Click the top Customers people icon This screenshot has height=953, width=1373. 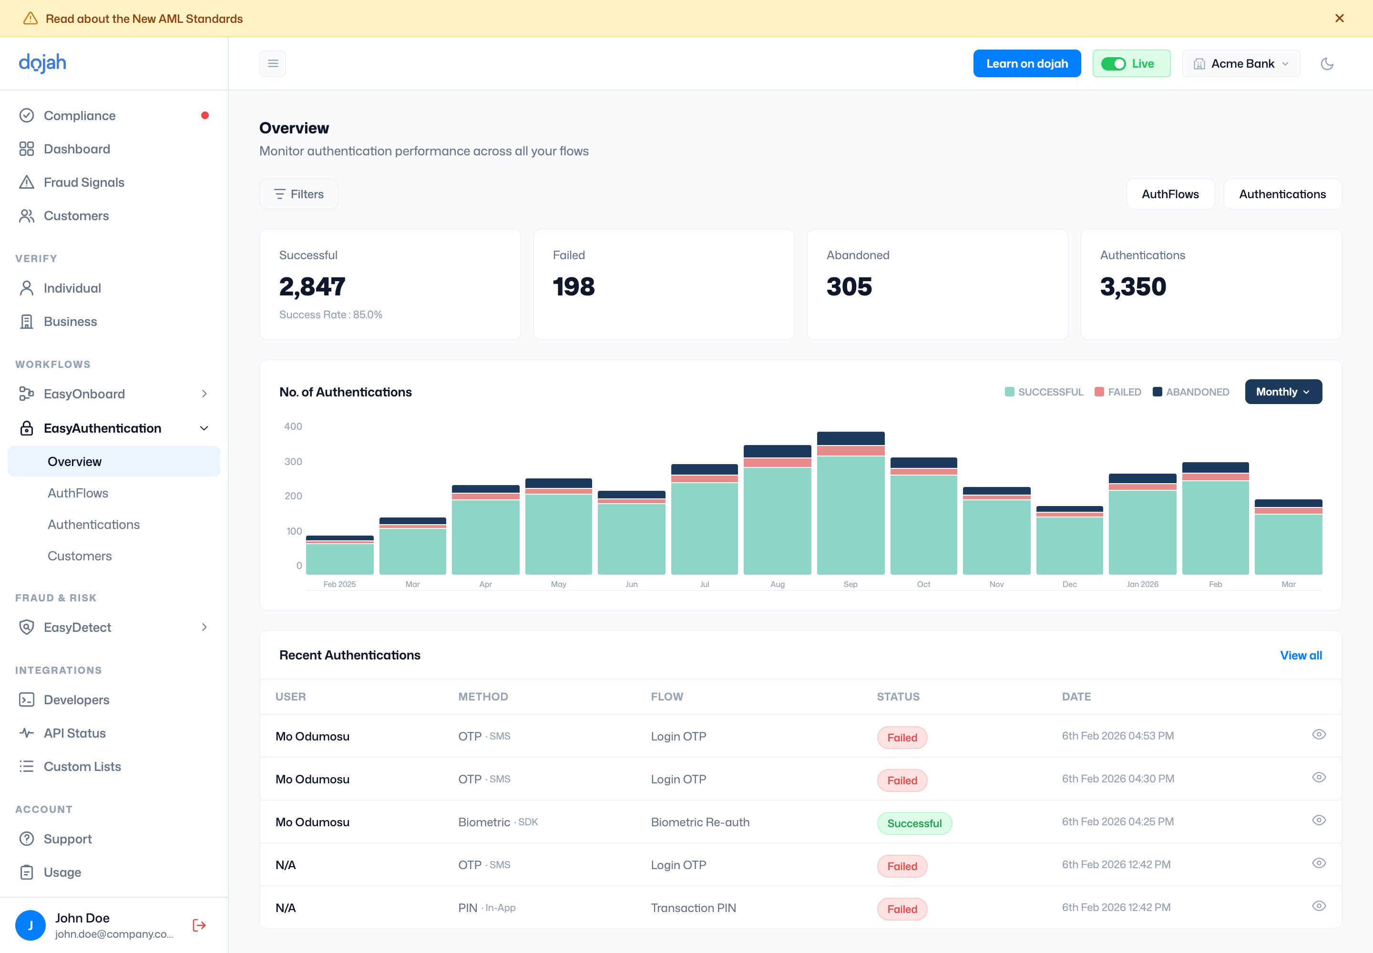click(x=26, y=215)
